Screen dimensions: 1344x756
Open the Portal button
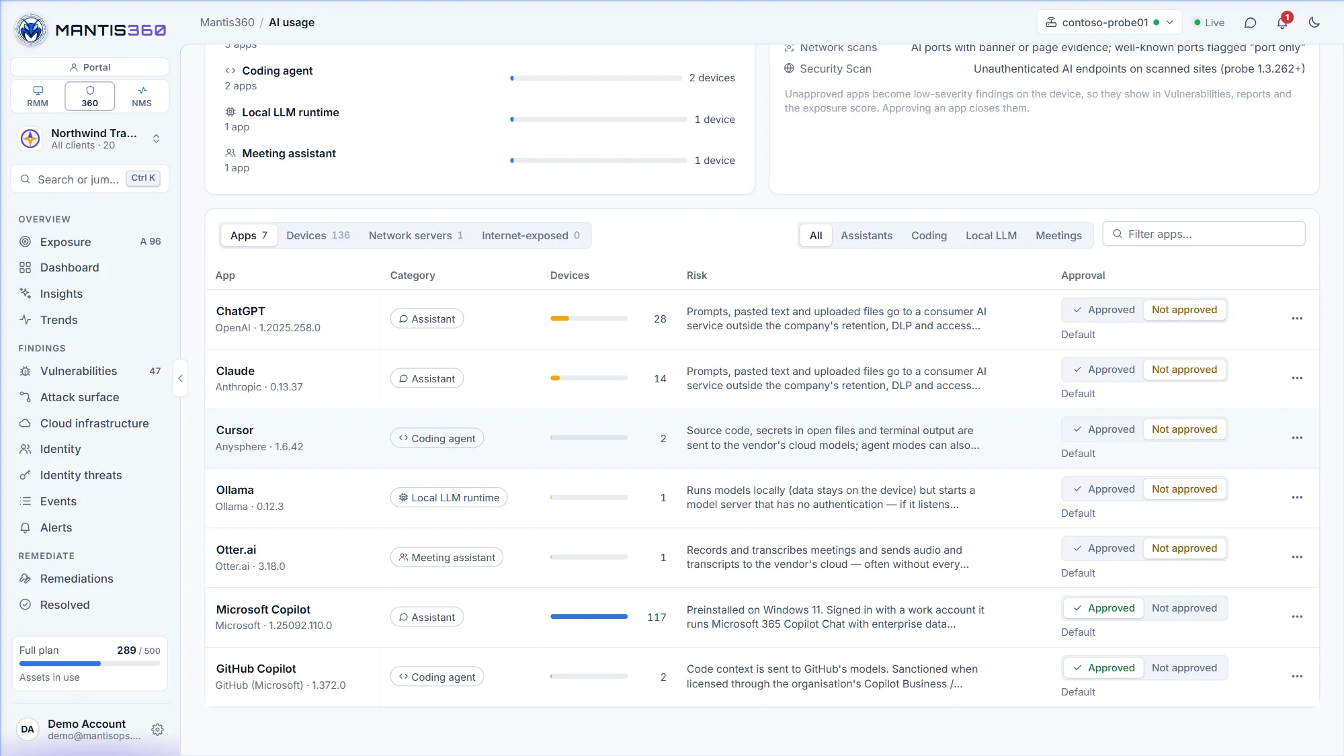pyautogui.click(x=90, y=67)
